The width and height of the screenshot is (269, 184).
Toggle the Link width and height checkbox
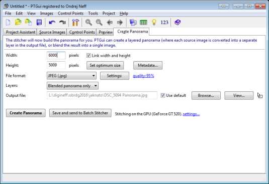tap(88, 56)
